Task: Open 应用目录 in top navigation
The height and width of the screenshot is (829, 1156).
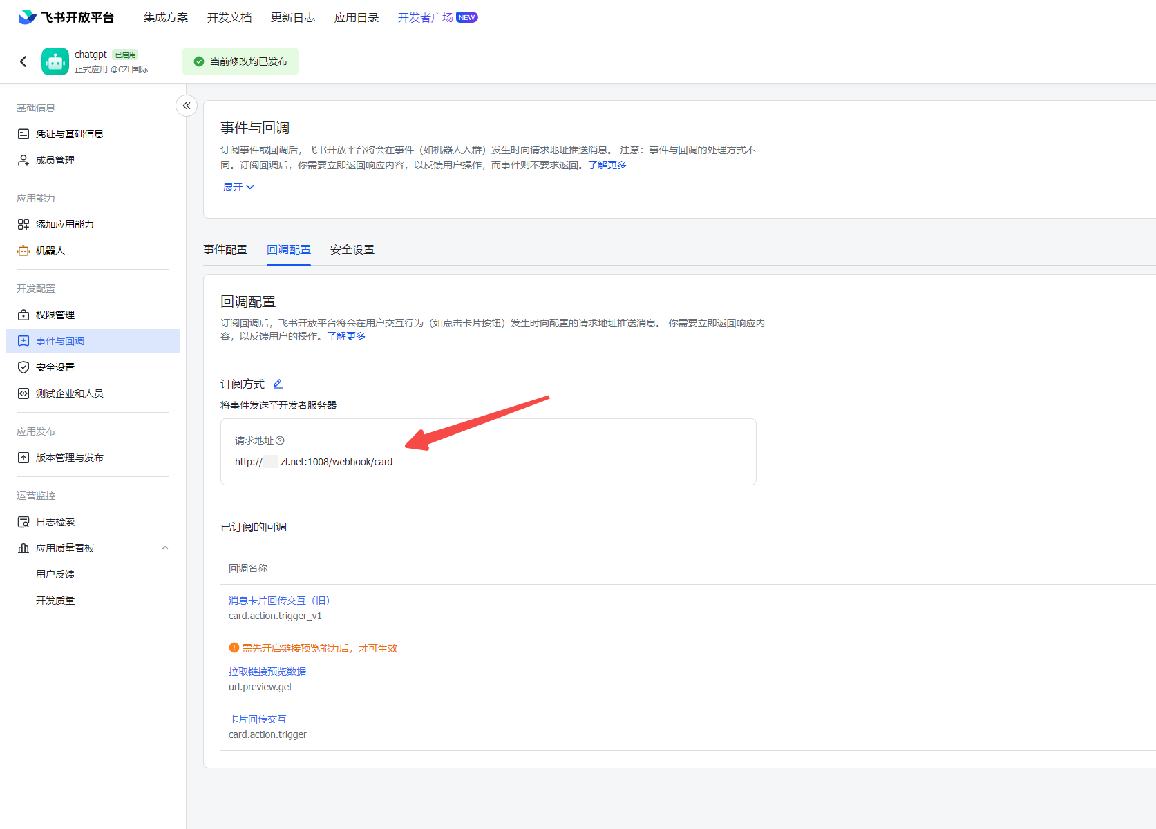Action: coord(357,17)
